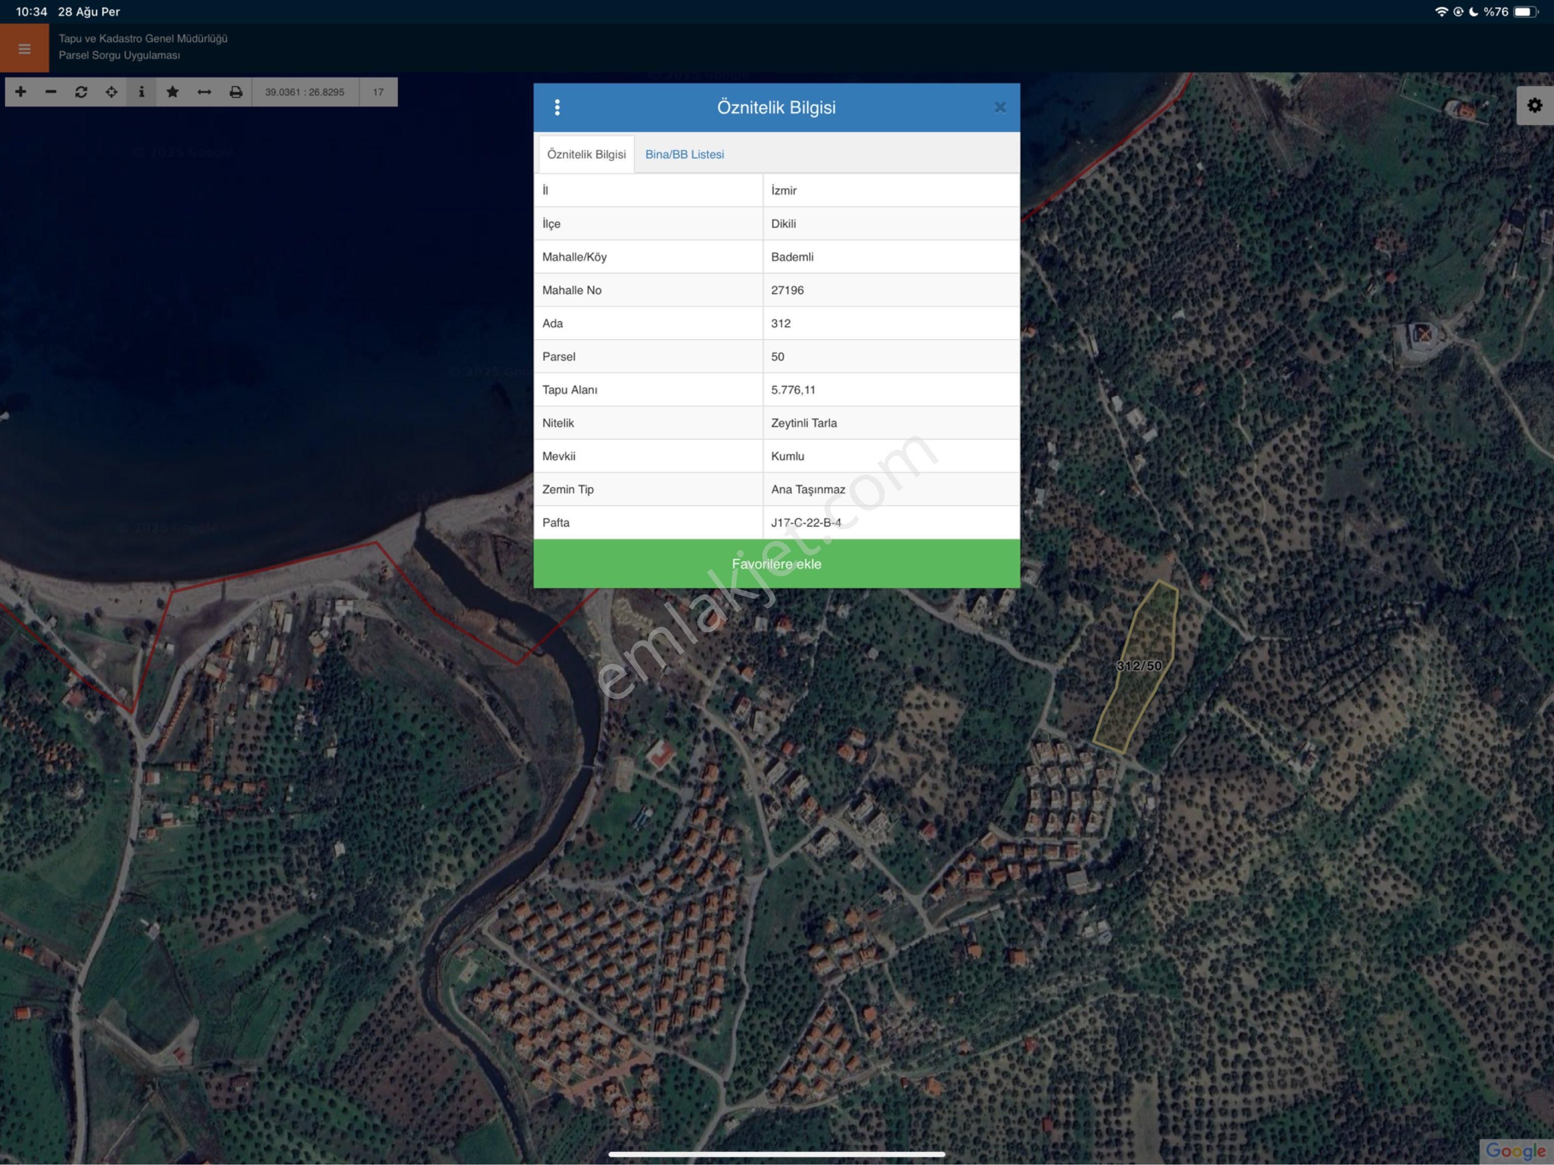
Task: Click the print icon
Action: pyautogui.click(x=235, y=92)
